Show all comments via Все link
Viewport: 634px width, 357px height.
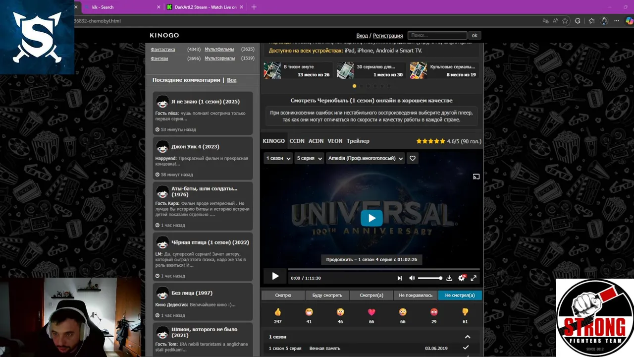(232, 80)
